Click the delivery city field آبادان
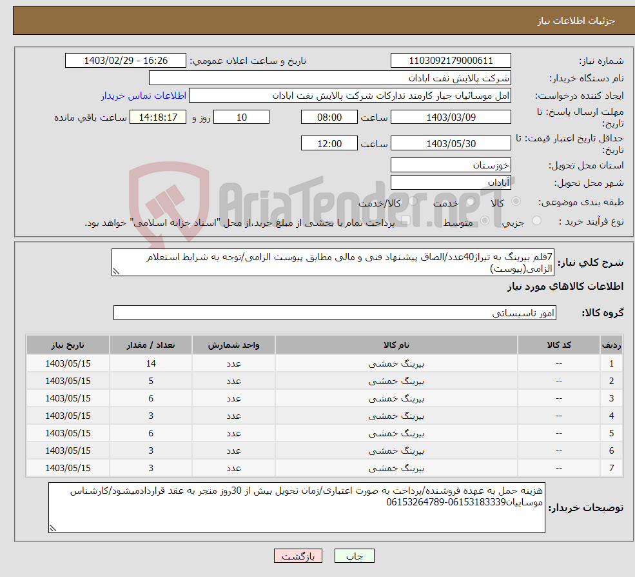 (x=451, y=183)
